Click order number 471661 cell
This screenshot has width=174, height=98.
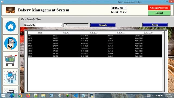click(55, 51)
